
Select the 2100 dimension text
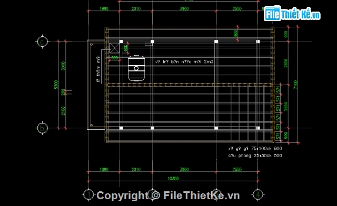pos(63,111)
